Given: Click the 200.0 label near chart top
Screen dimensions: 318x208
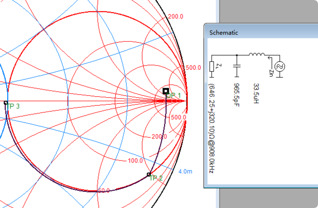Looking at the screenshot, I should tap(175, 16).
